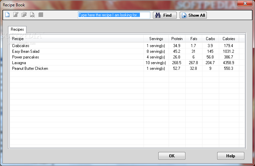Click the 52.7 protein value
Image resolution: width=255 pixels, height=166 pixels.
pos(177,68)
